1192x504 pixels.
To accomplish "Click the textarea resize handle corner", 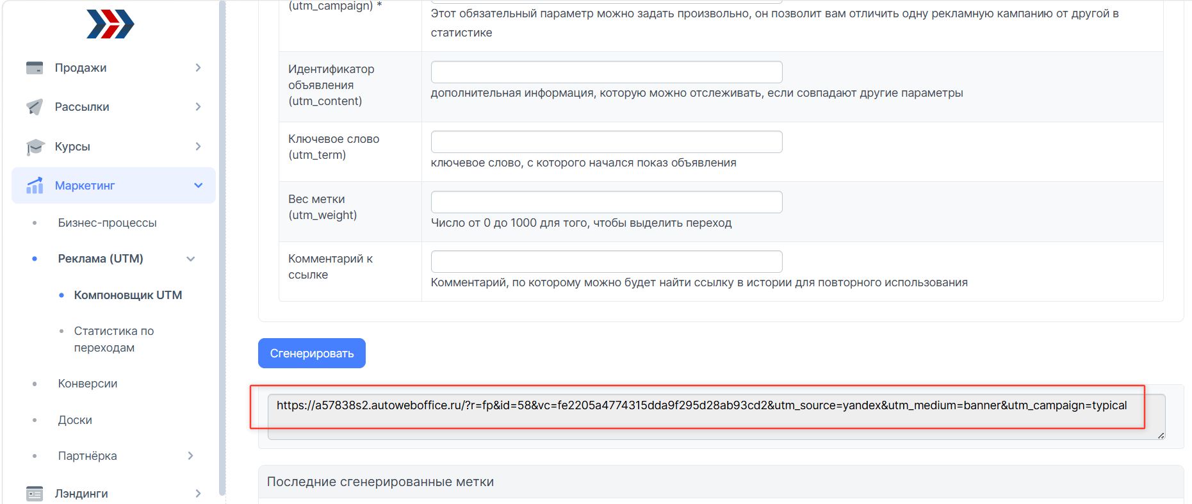I will pyautogui.click(x=1161, y=435).
